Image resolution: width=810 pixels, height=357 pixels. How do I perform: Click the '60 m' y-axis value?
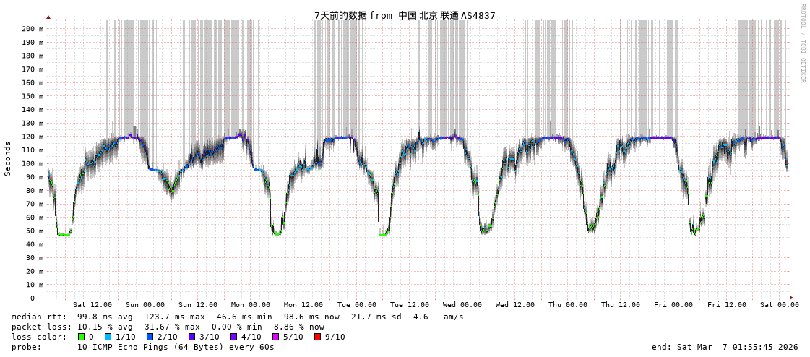(x=35, y=218)
